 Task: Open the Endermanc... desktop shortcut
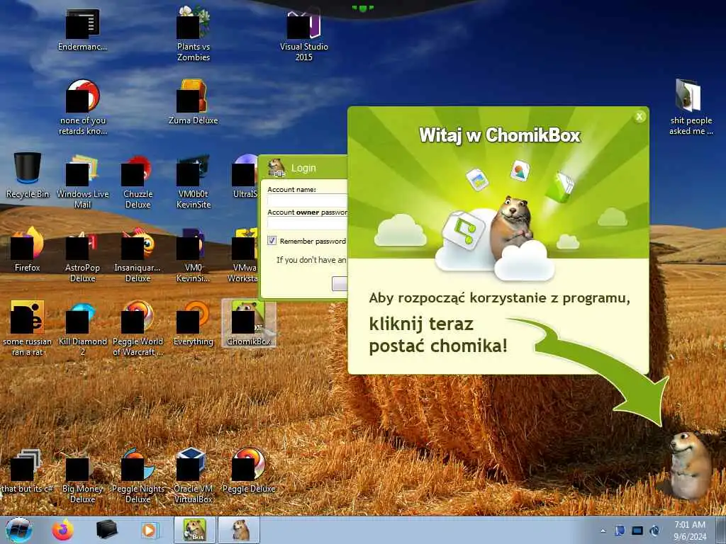click(x=82, y=30)
